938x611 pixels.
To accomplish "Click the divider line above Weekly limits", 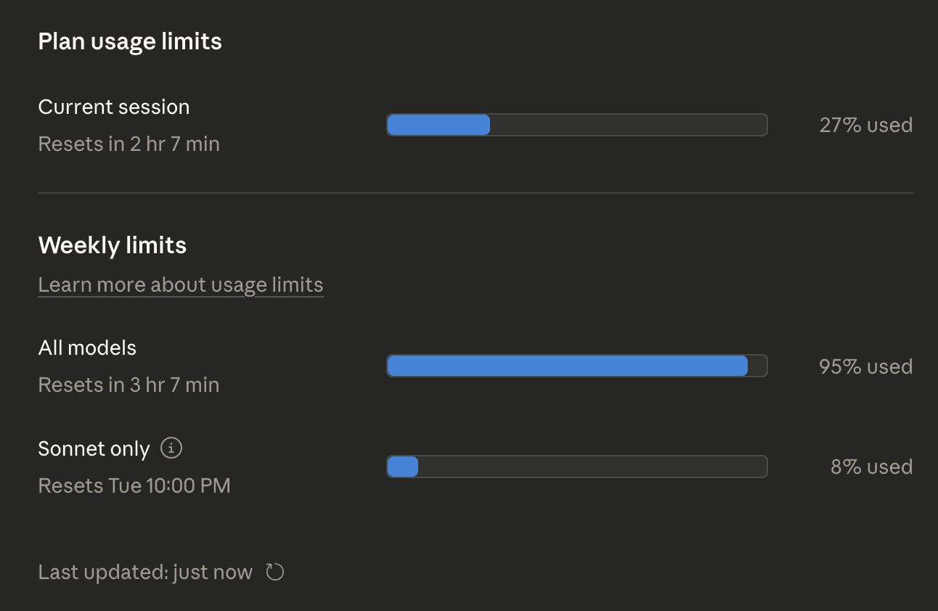I will 476,193.
